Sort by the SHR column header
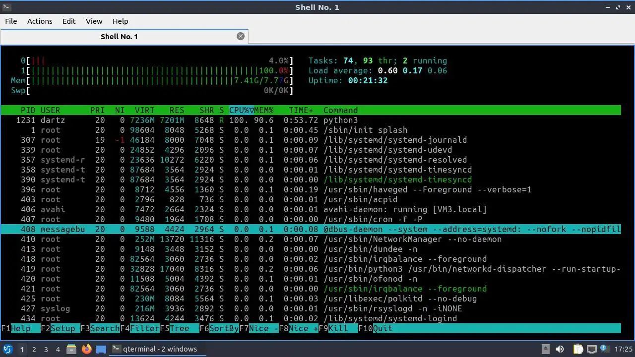This screenshot has width=635, height=357. pyautogui.click(x=206, y=110)
